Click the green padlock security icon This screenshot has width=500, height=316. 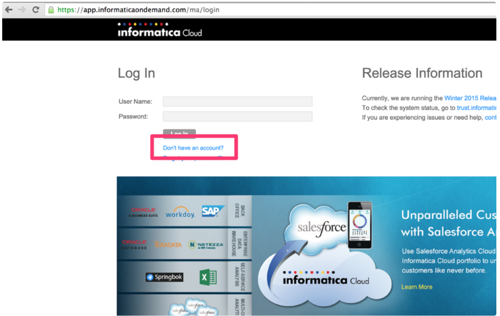coord(51,10)
